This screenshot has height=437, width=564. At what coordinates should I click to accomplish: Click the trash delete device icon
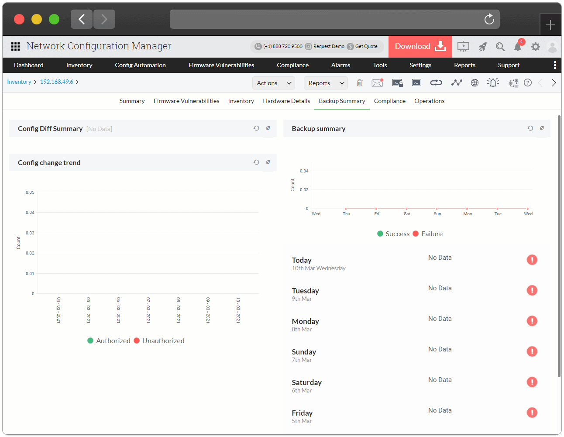[x=360, y=83]
